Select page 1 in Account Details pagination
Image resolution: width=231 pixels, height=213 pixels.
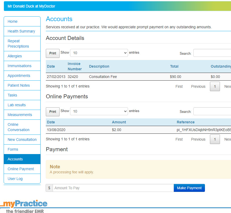click(x=215, y=86)
